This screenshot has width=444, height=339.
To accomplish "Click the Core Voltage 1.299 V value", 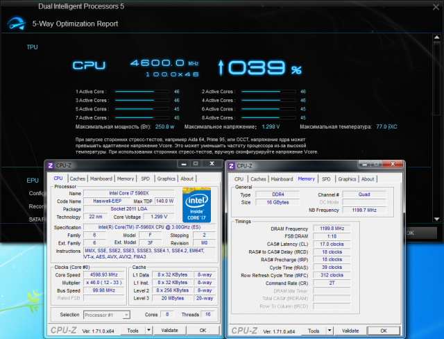I will pyautogui.click(x=159, y=217).
